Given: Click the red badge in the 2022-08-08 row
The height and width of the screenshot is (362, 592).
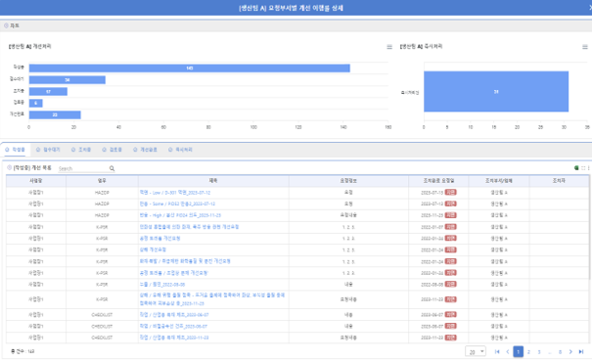Looking at the screenshot, I should 451,284.
